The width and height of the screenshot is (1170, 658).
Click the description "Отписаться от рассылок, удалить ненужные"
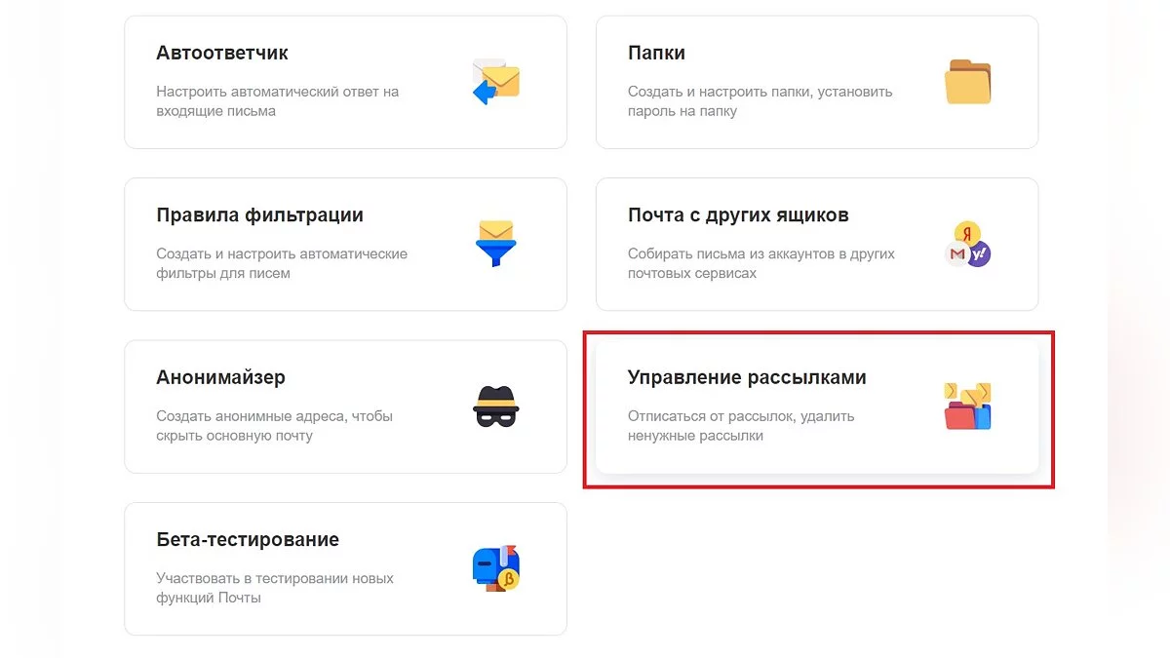(x=740, y=426)
